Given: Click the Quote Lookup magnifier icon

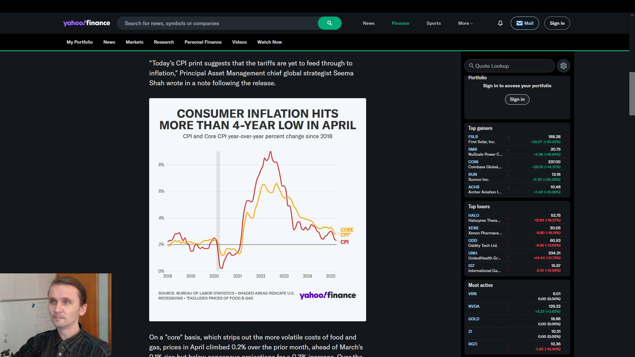Looking at the screenshot, I should (471, 66).
